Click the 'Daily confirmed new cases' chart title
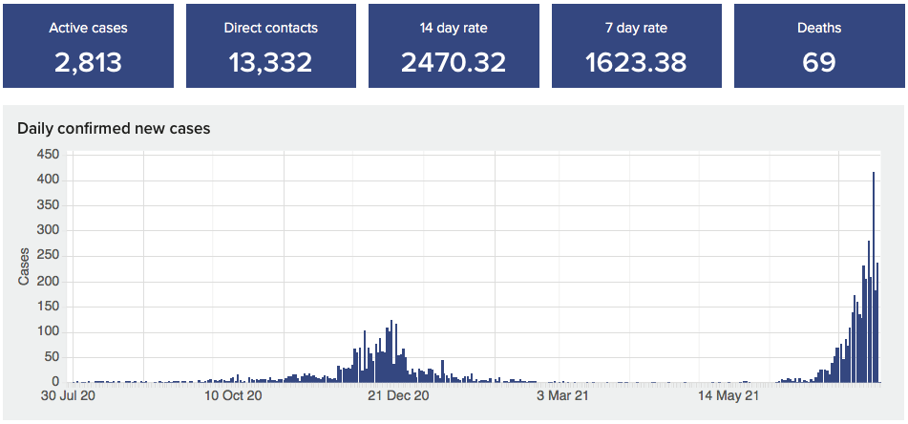 click(x=114, y=129)
